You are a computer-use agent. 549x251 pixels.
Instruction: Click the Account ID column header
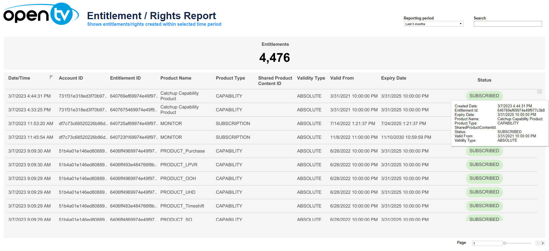pos(71,78)
